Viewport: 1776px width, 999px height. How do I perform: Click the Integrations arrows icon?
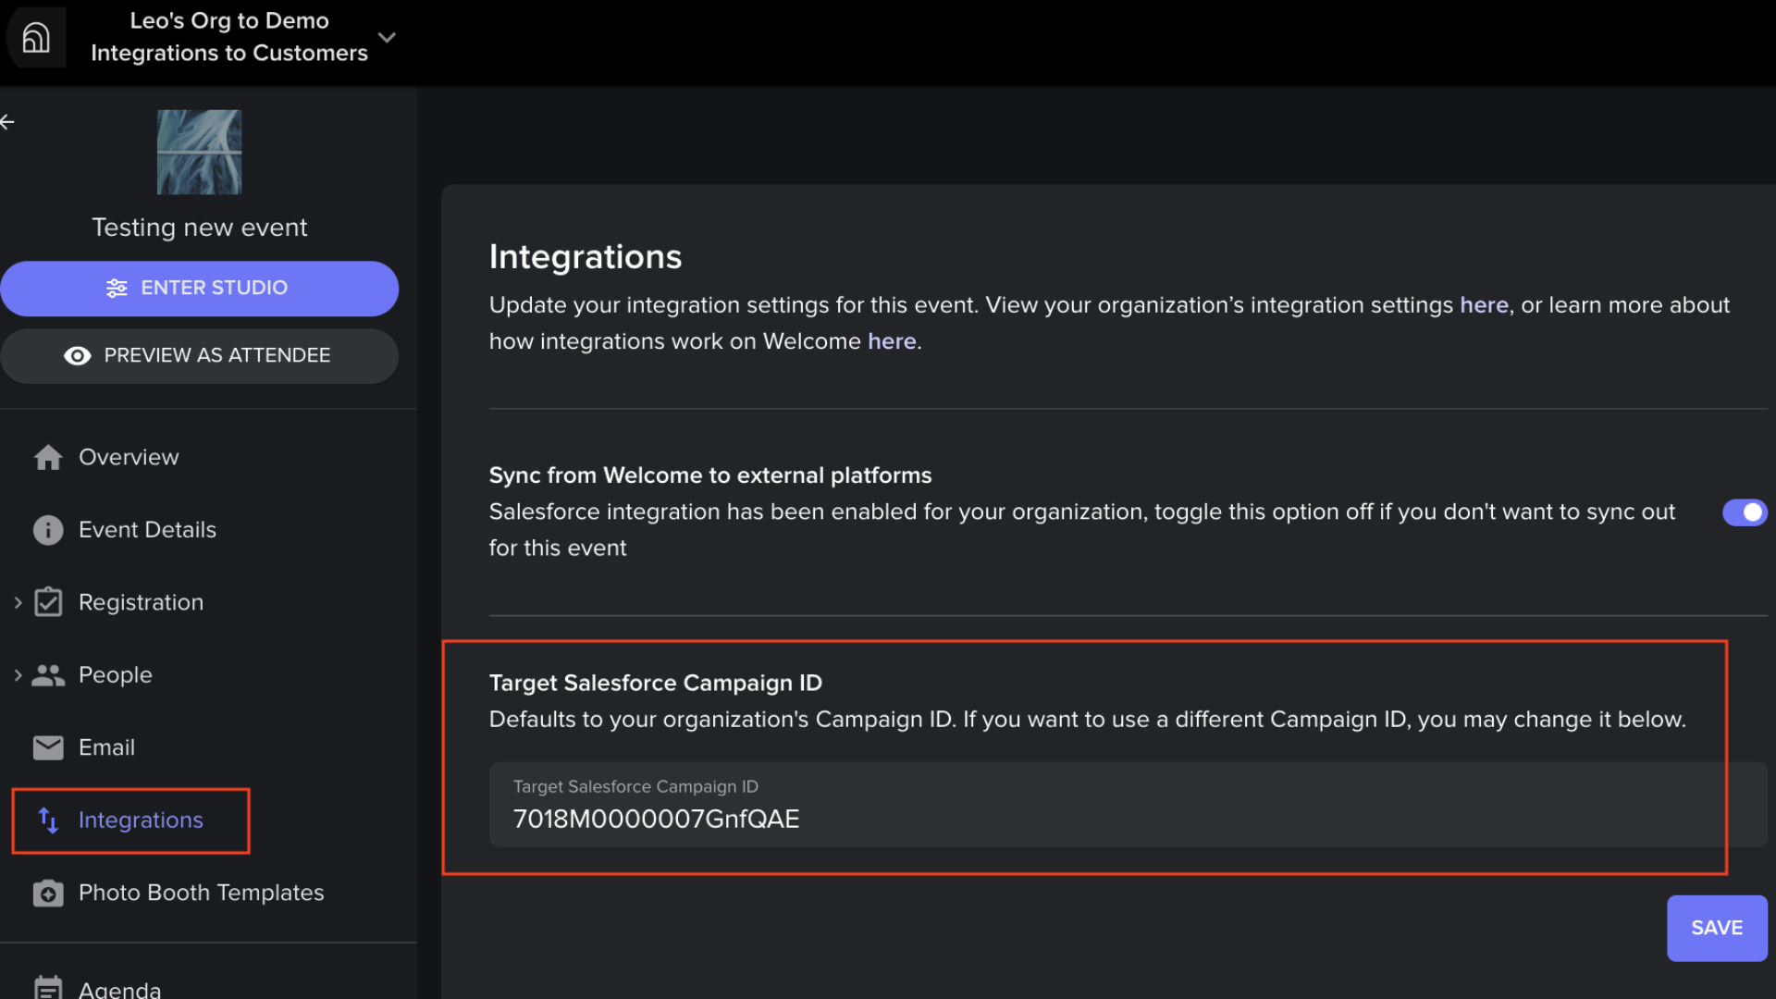click(48, 820)
